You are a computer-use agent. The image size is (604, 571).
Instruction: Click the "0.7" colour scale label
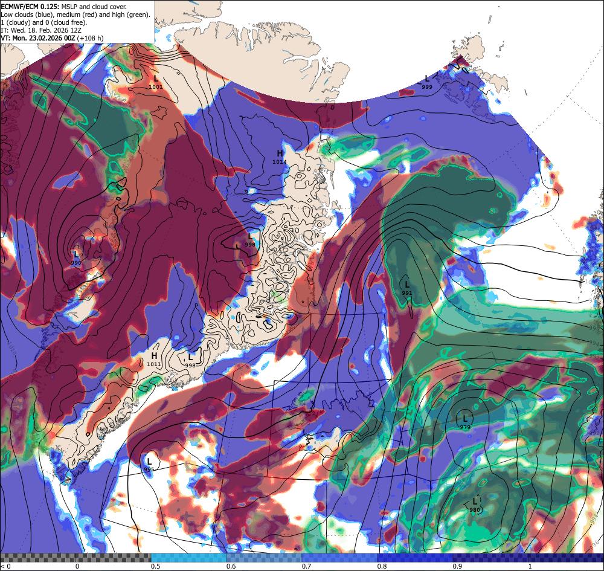(x=306, y=566)
